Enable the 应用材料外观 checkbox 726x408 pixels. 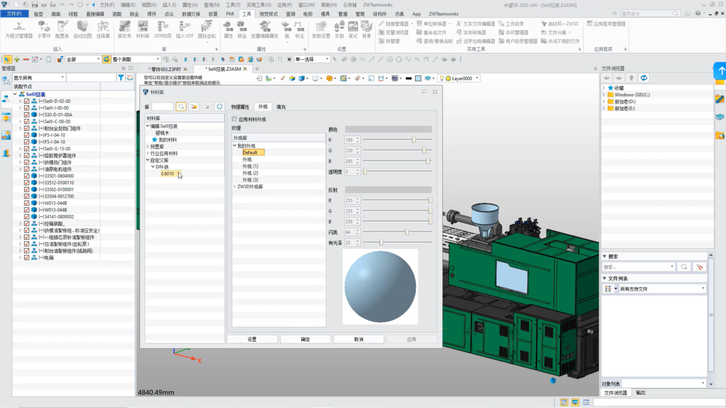point(235,120)
